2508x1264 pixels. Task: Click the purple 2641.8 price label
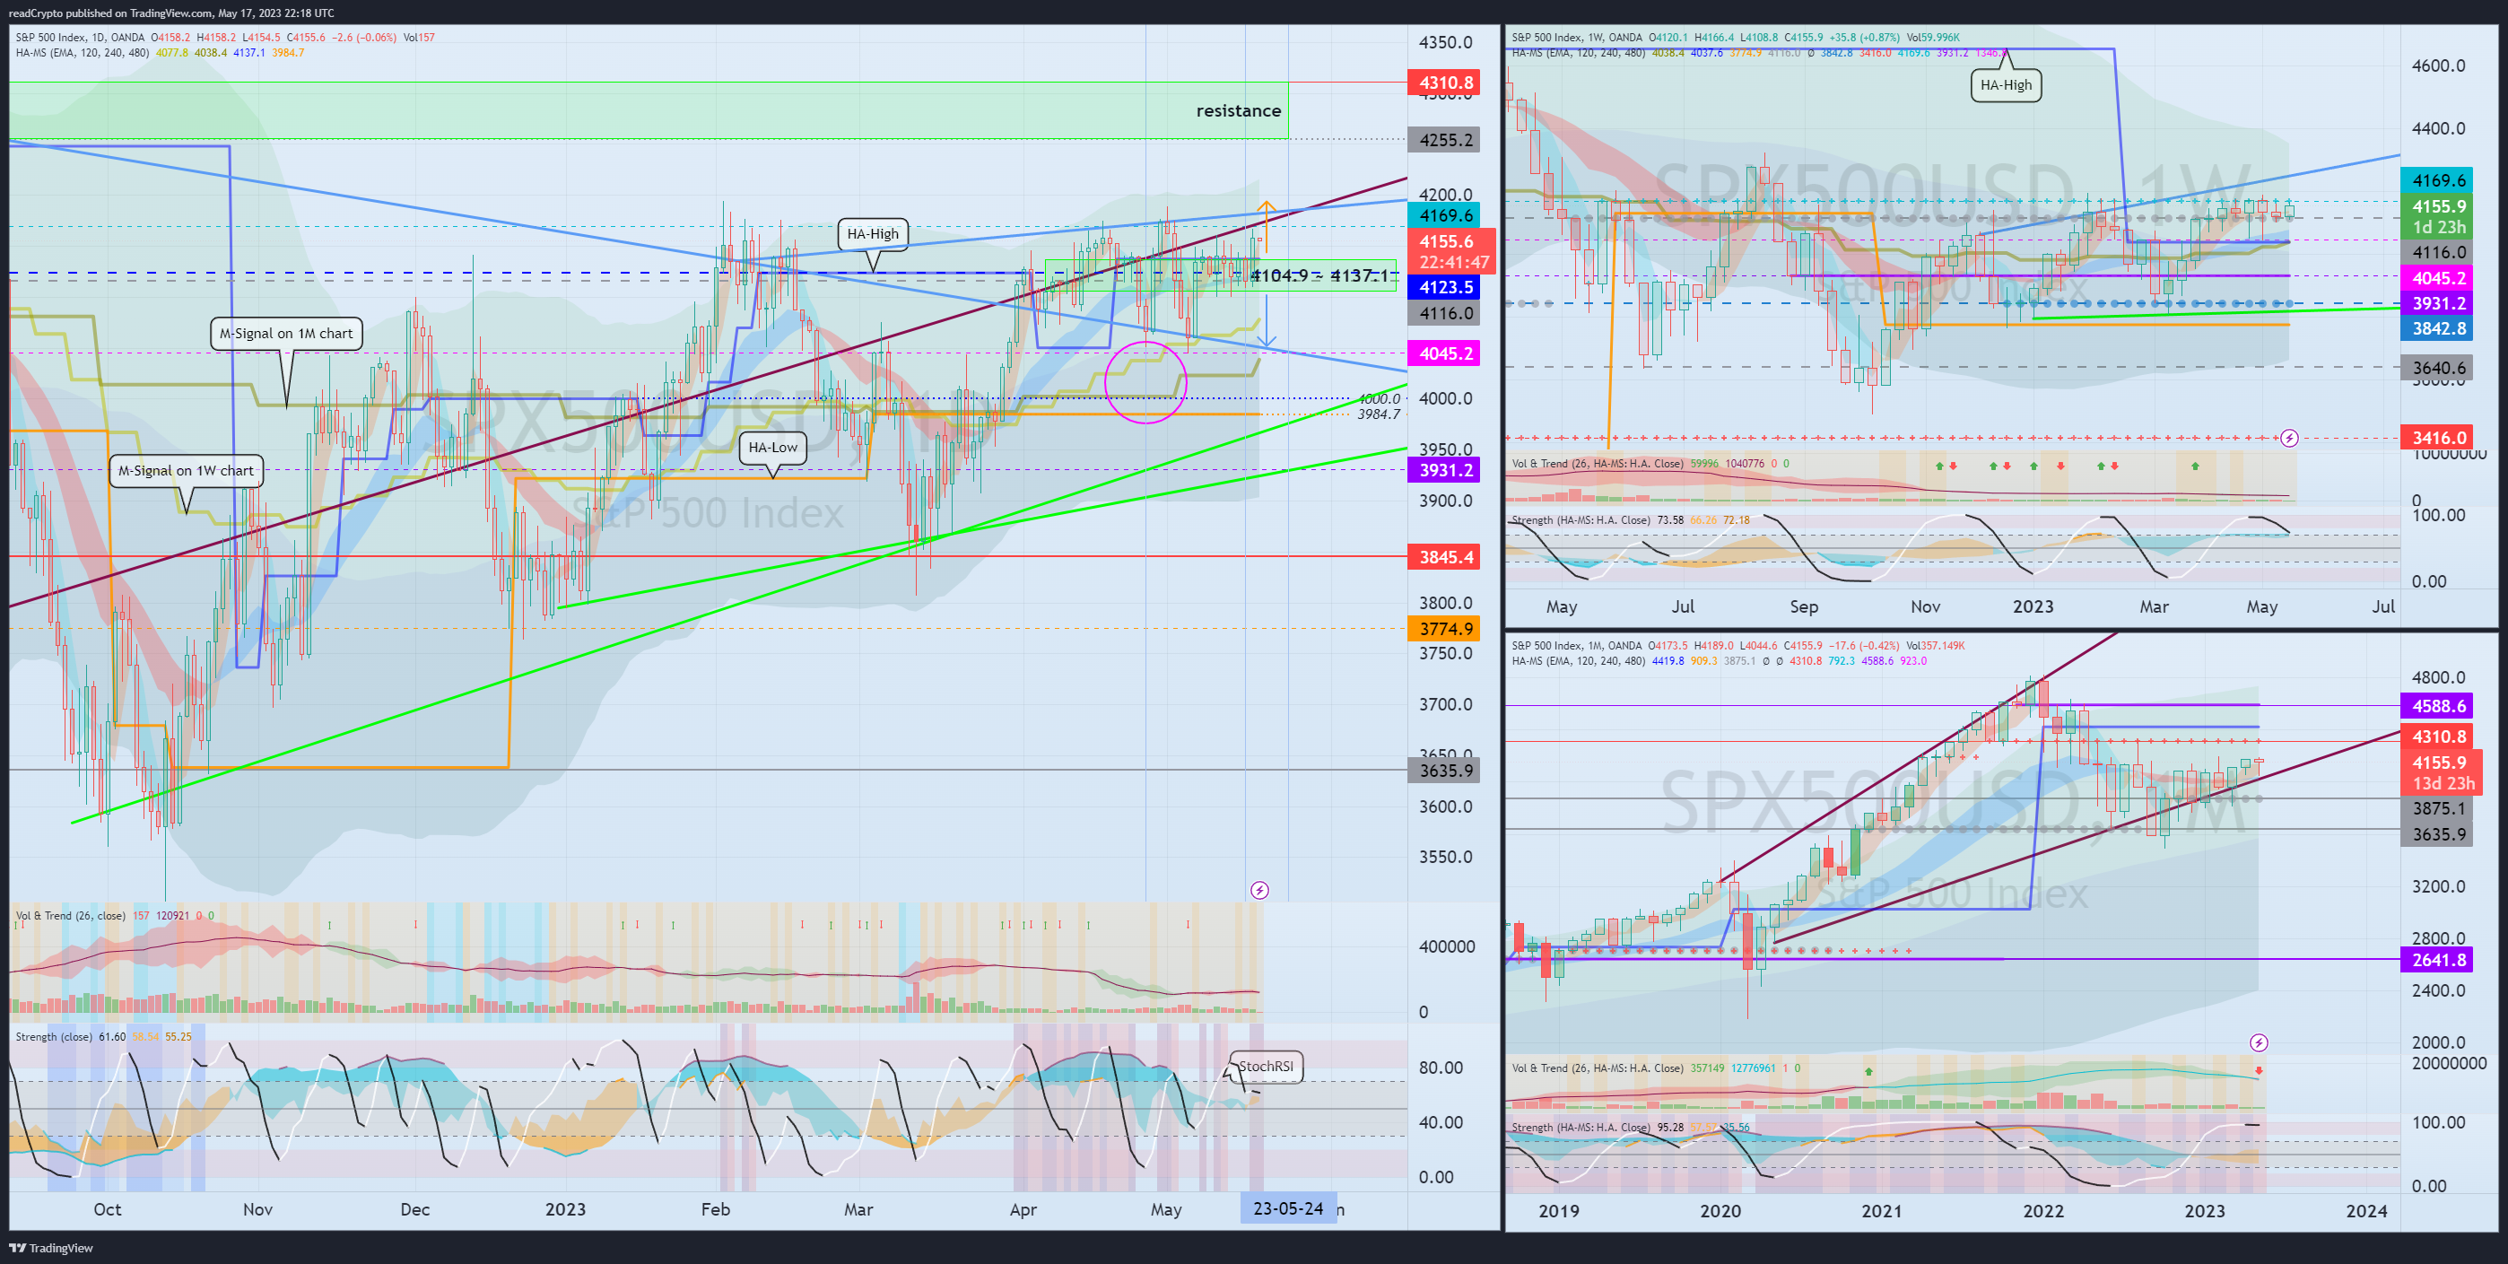(x=2438, y=960)
